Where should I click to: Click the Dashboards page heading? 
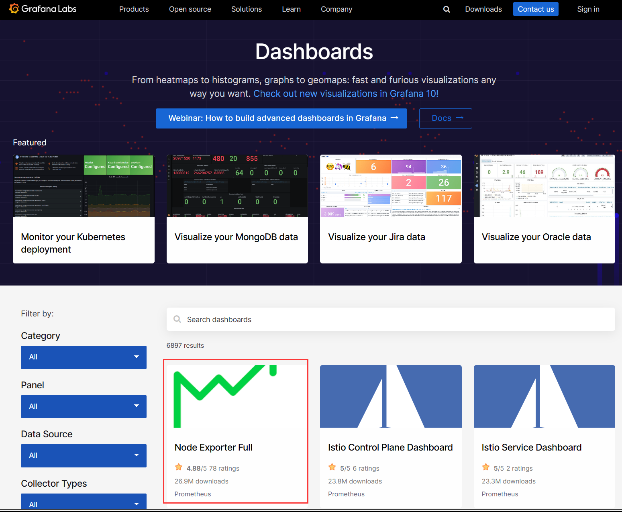click(314, 52)
